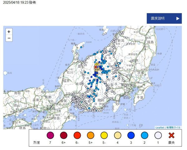Click the red X epicenter marker on map
The image size is (187, 150).
[x=96, y=67]
